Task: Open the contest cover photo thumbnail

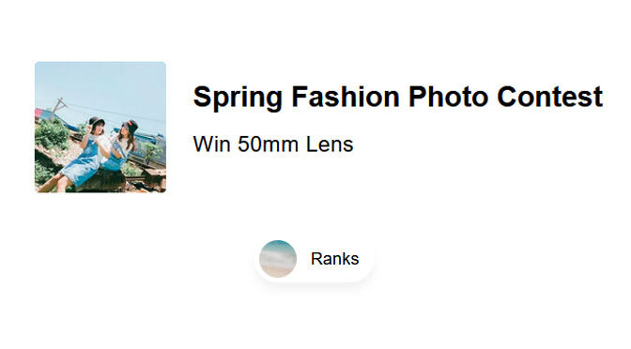Action: pyautogui.click(x=100, y=127)
